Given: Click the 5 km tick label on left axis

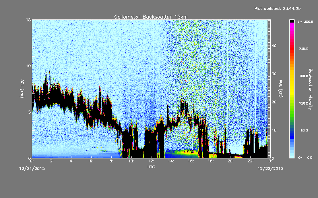Looking at the screenshot, I should (x=29, y=112).
